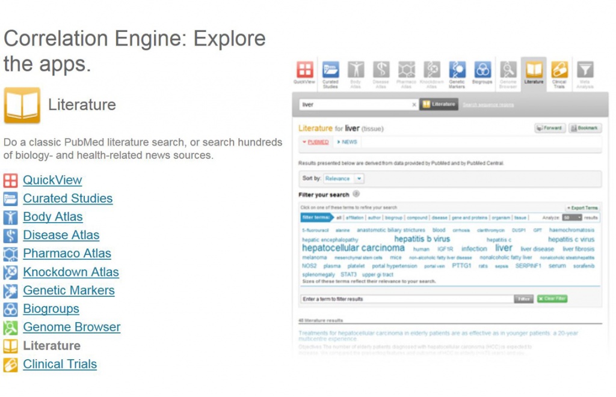Image resolution: width=616 pixels, height=397 pixels.
Task: Click the Bookmark button
Action: coord(585,129)
